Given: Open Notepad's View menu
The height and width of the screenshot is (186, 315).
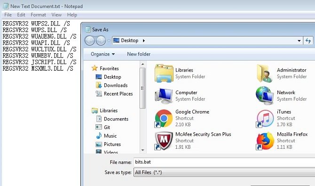Looking at the screenshot, I should 56,15.
